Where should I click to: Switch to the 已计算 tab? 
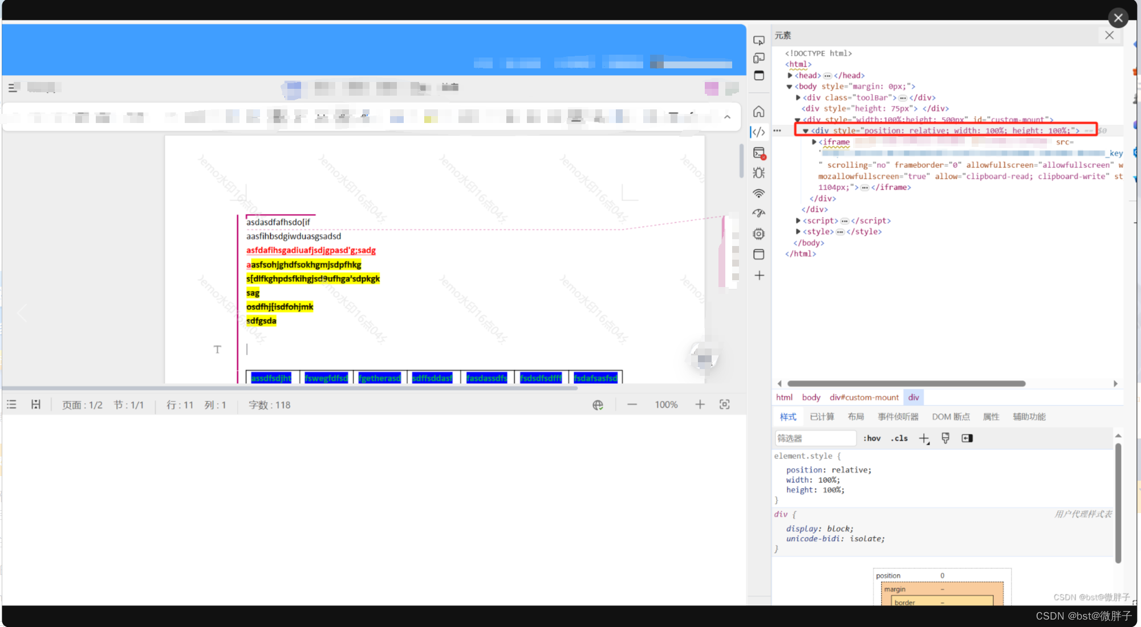point(822,417)
